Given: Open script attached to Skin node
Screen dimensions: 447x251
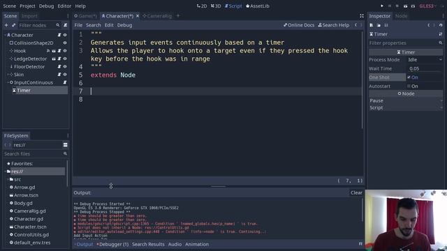Looking at the screenshot, I should click(x=59, y=75).
